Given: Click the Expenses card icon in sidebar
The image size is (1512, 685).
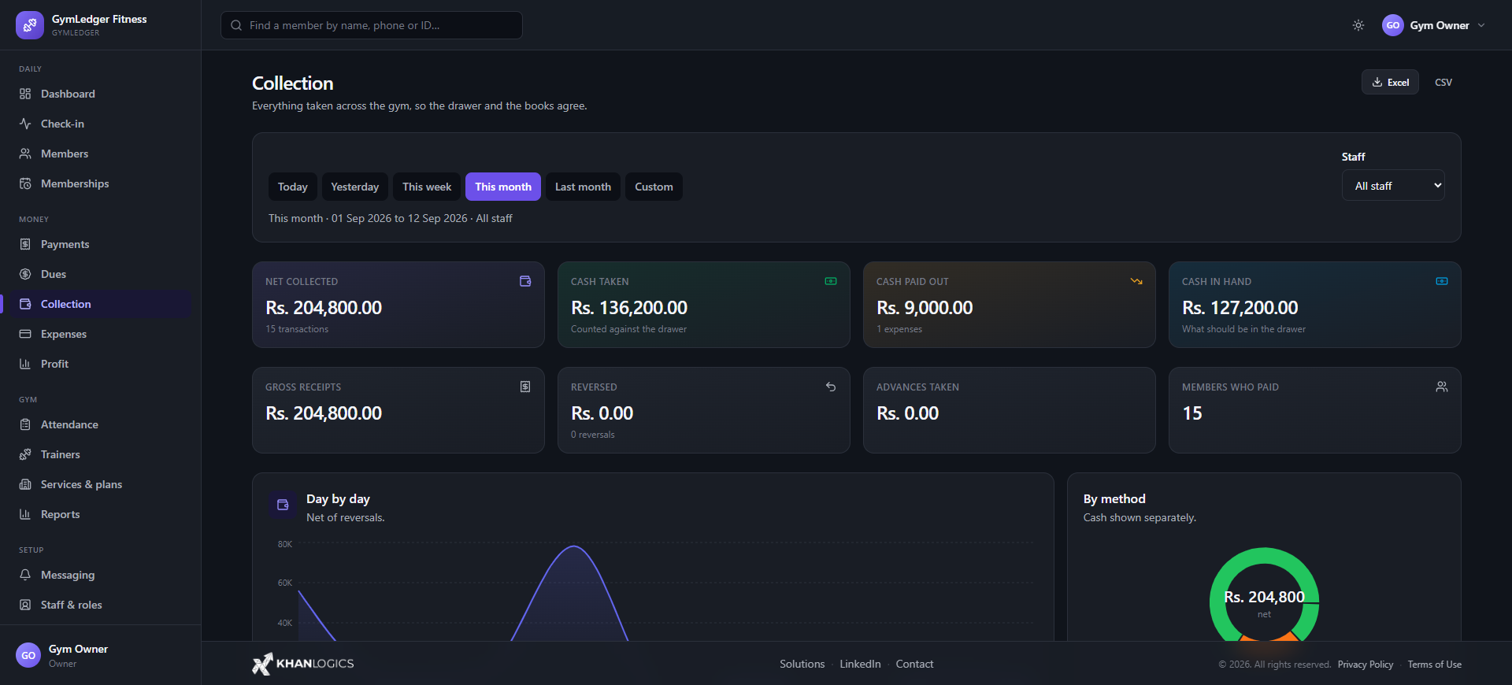Looking at the screenshot, I should point(25,334).
